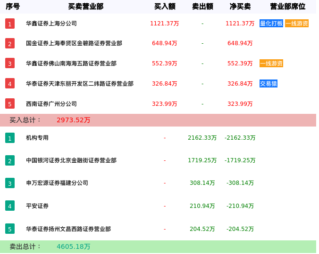The width and height of the screenshot is (319, 254).
Task: Click net value 1121.37万 under 净买卖
Action: (240, 24)
